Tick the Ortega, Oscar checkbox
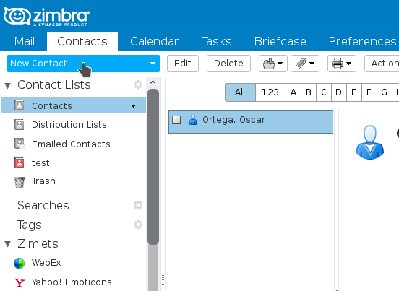 pyautogui.click(x=176, y=120)
